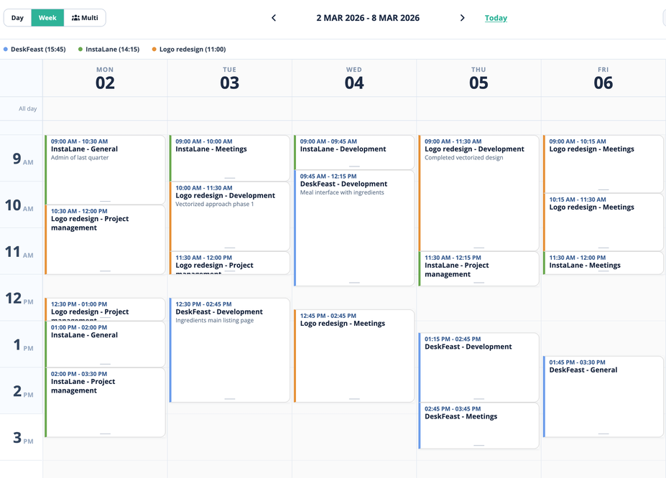The height and width of the screenshot is (478, 666).
Task: Open Tuesday 10:00 AM Logo redesign - Development
Action: (229, 216)
